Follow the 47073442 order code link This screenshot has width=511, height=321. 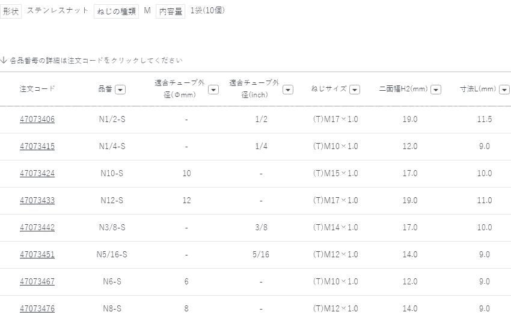click(37, 228)
